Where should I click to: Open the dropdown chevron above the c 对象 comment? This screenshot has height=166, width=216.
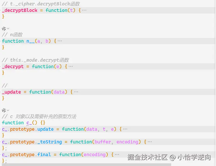point(8,110)
